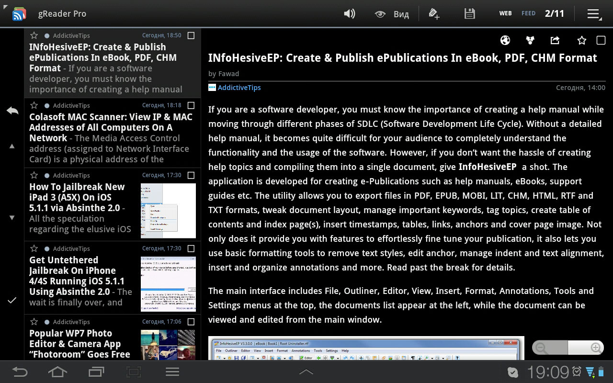This screenshot has width=613, height=383.
Task: Share the article with the arrow icon
Action: tap(555, 40)
